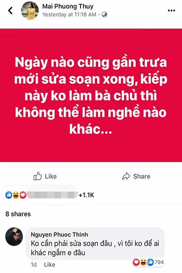The width and height of the screenshot is (182, 273).
Task: Click the Share arrow icon
Action: click(126, 176)
